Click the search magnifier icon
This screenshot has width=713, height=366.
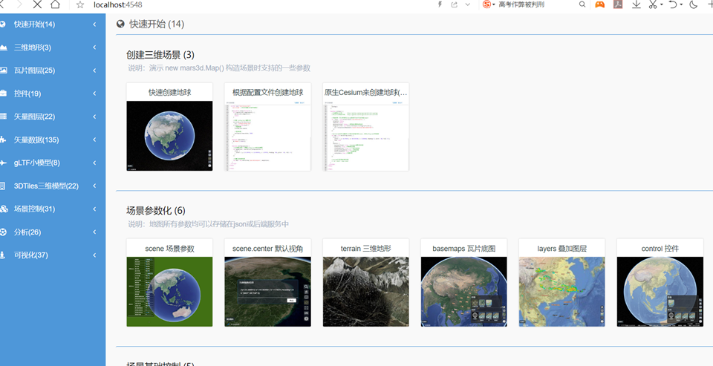[x=582, y=4]
